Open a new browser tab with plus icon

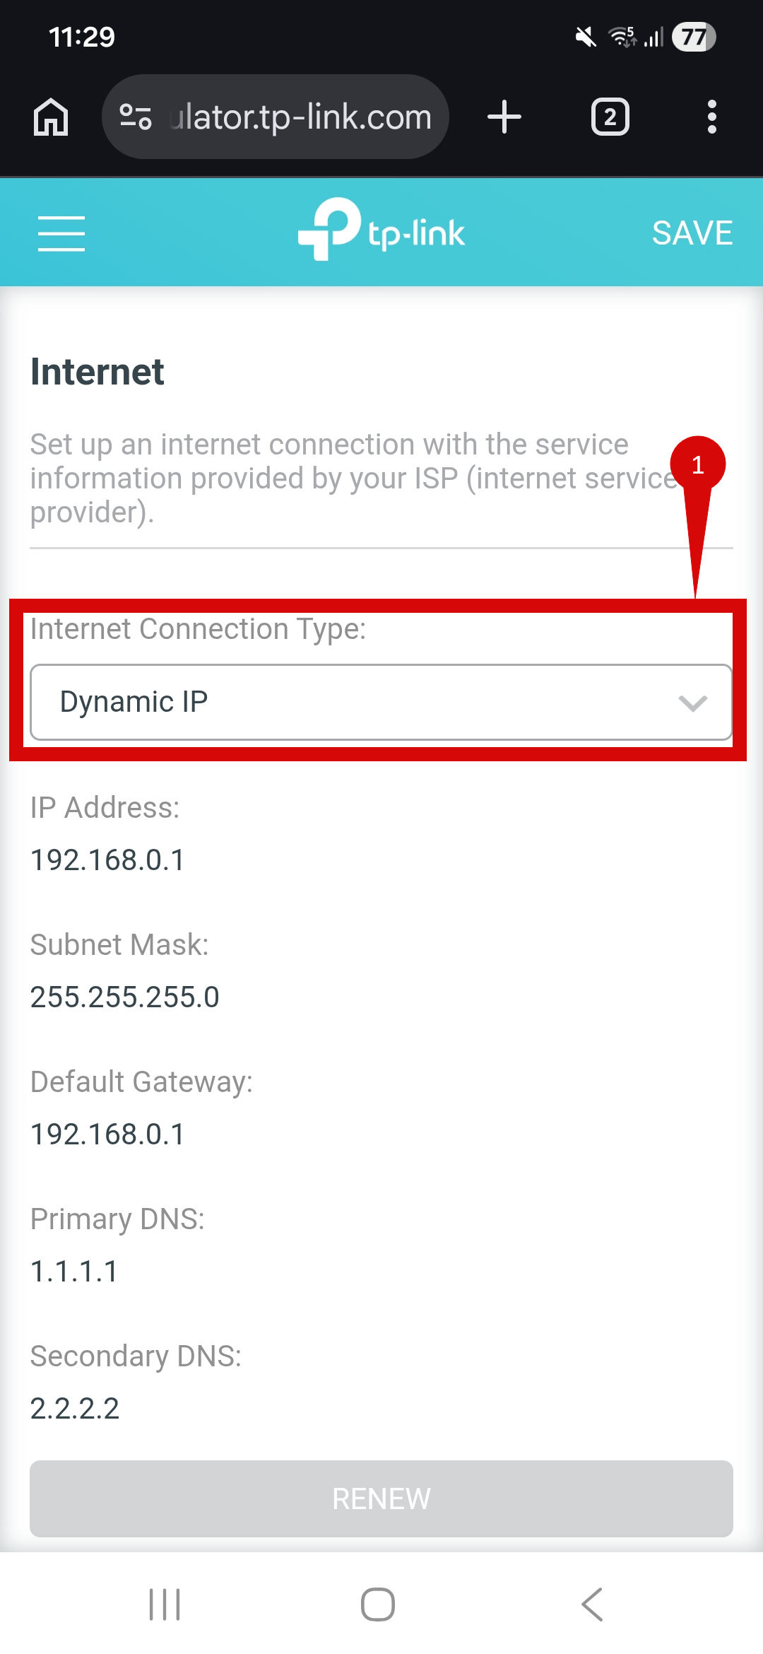504,117
